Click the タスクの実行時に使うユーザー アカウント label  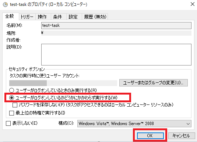(45, 76)
